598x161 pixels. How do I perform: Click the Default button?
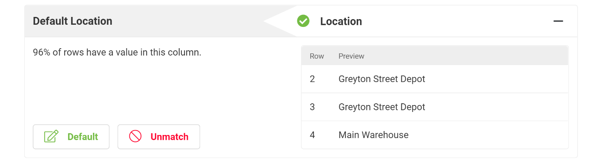pyautogui.click(x=71, y=137)
